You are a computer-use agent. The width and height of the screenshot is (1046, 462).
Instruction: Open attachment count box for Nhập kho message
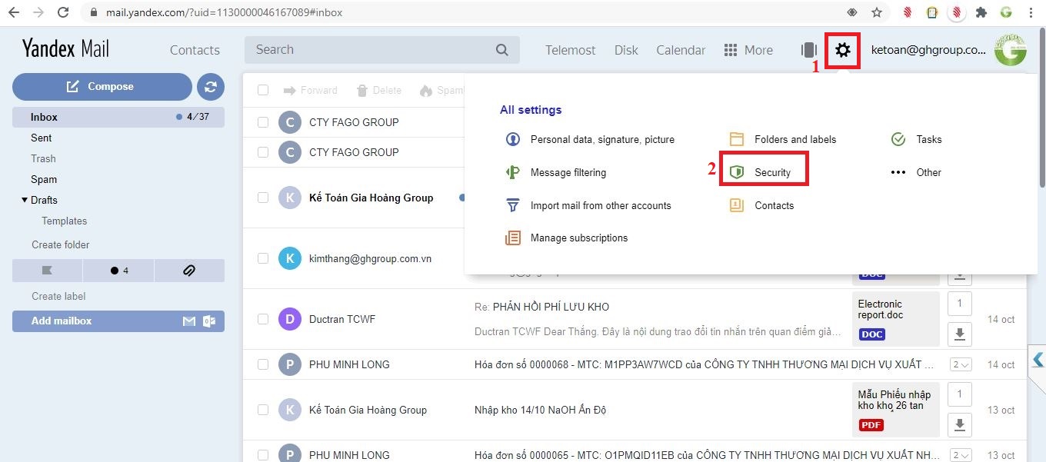959,395
